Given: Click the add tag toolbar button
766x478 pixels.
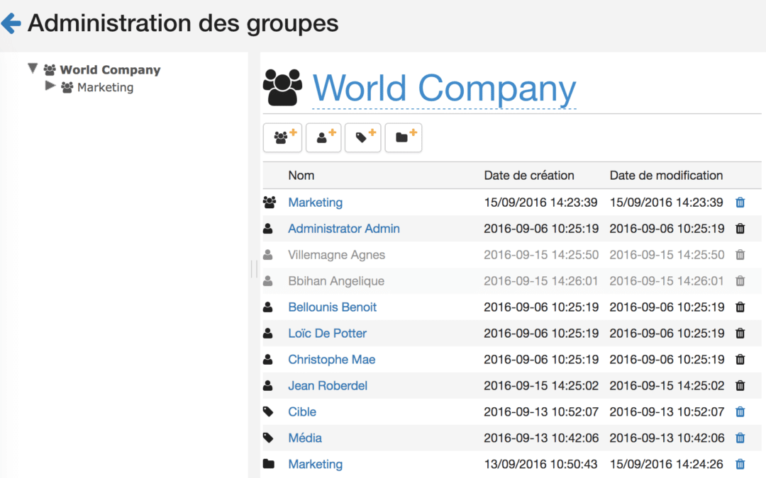Looking at the screenshot, I should (363, 137).
